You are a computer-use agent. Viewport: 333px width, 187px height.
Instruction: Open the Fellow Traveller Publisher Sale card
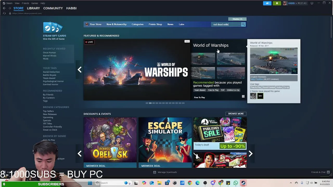point(220,133)
